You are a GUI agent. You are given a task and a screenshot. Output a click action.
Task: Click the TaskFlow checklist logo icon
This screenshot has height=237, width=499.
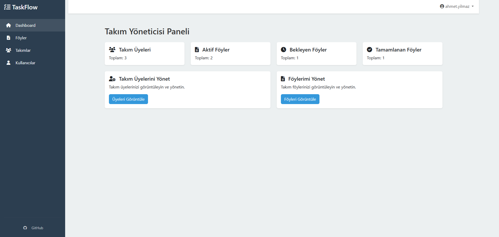(7, 7)
